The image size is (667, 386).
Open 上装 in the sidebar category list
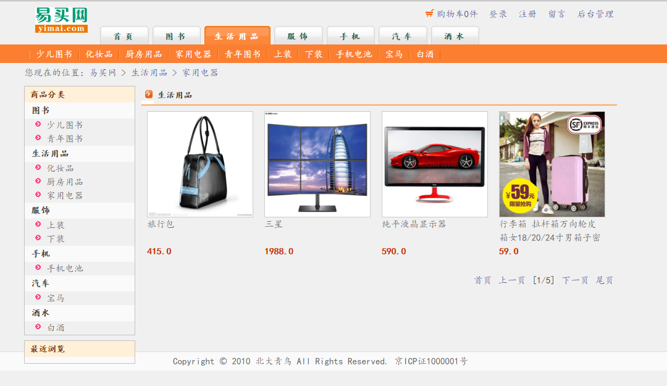tap(56, 225)
